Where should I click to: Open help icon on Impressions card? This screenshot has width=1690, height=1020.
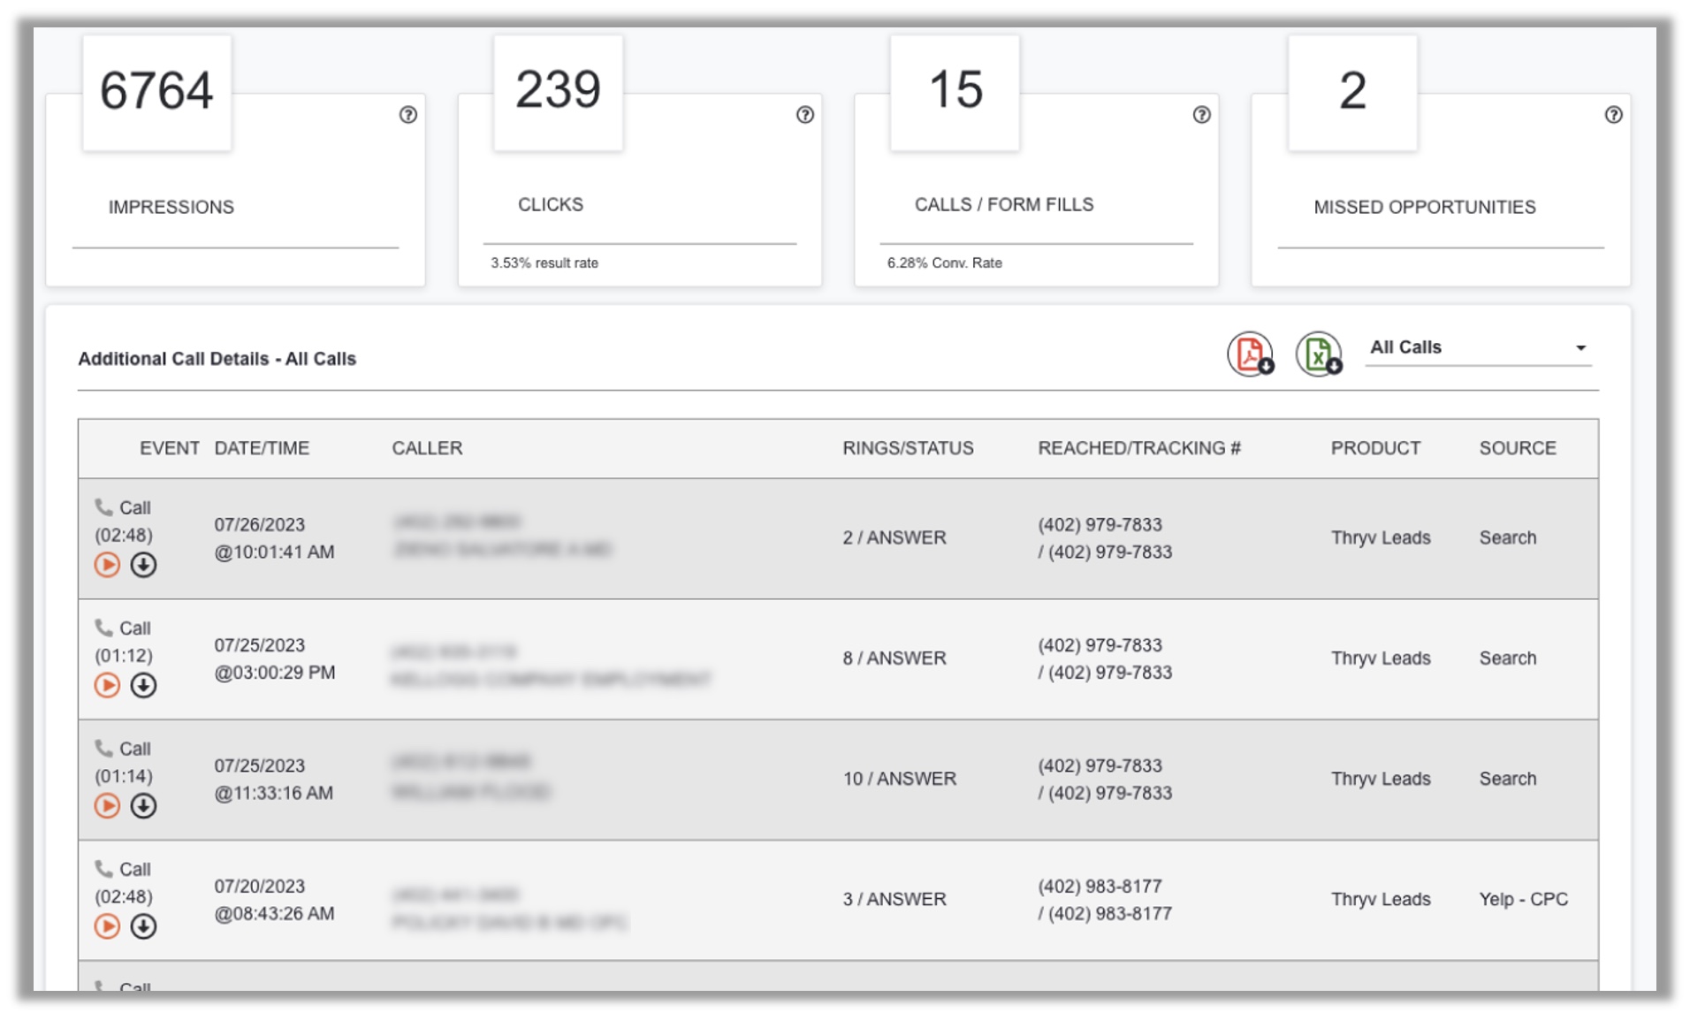[x=407, y=115]
